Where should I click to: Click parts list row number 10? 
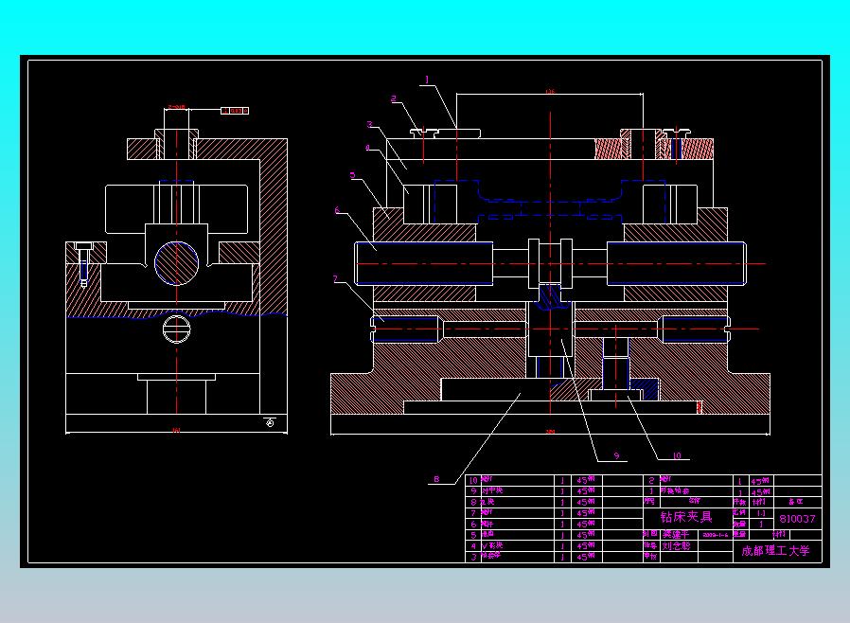coord(473,480)
